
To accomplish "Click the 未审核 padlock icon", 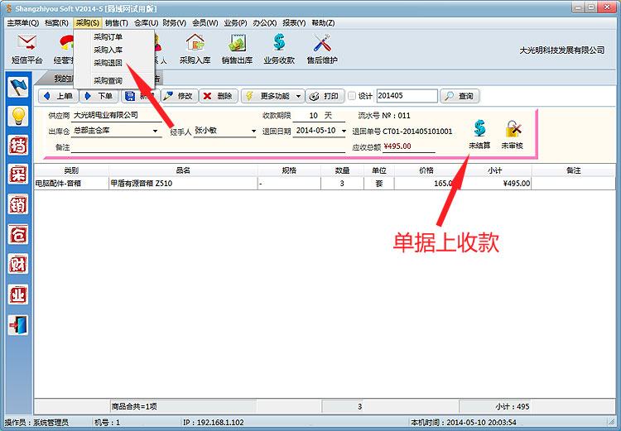I will 513,134.
